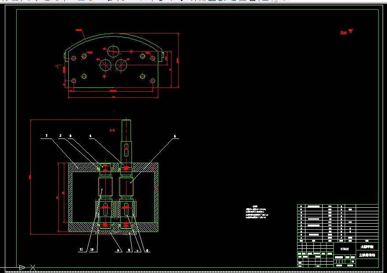
Task: Click the white technical requirements notes block
Action: (x=257, y=212)
